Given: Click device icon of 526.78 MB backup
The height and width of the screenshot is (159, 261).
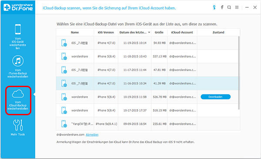Looking at the screenshot, I should 64,97.
